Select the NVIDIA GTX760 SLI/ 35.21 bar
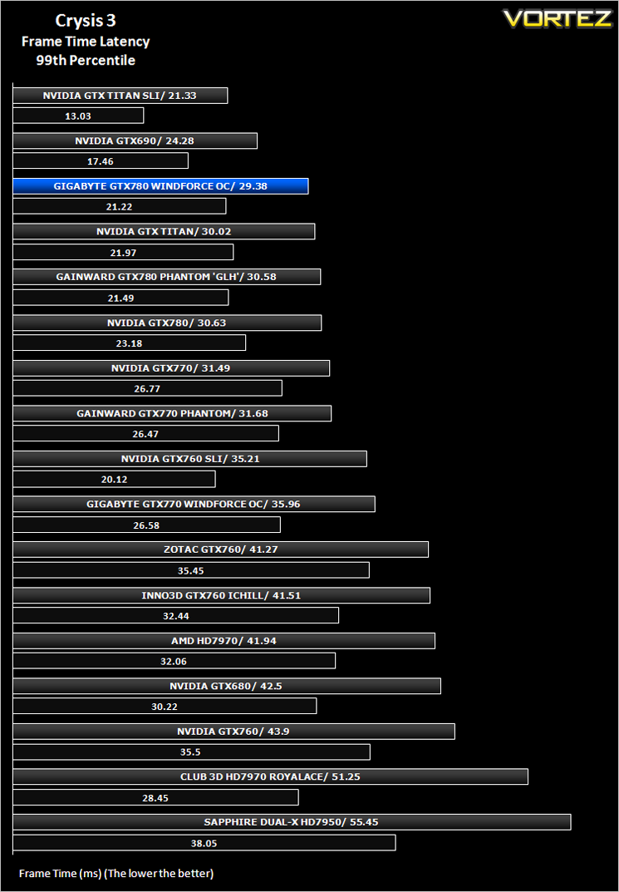The height and width of the screenshot is (892, 619). (189, 459)
